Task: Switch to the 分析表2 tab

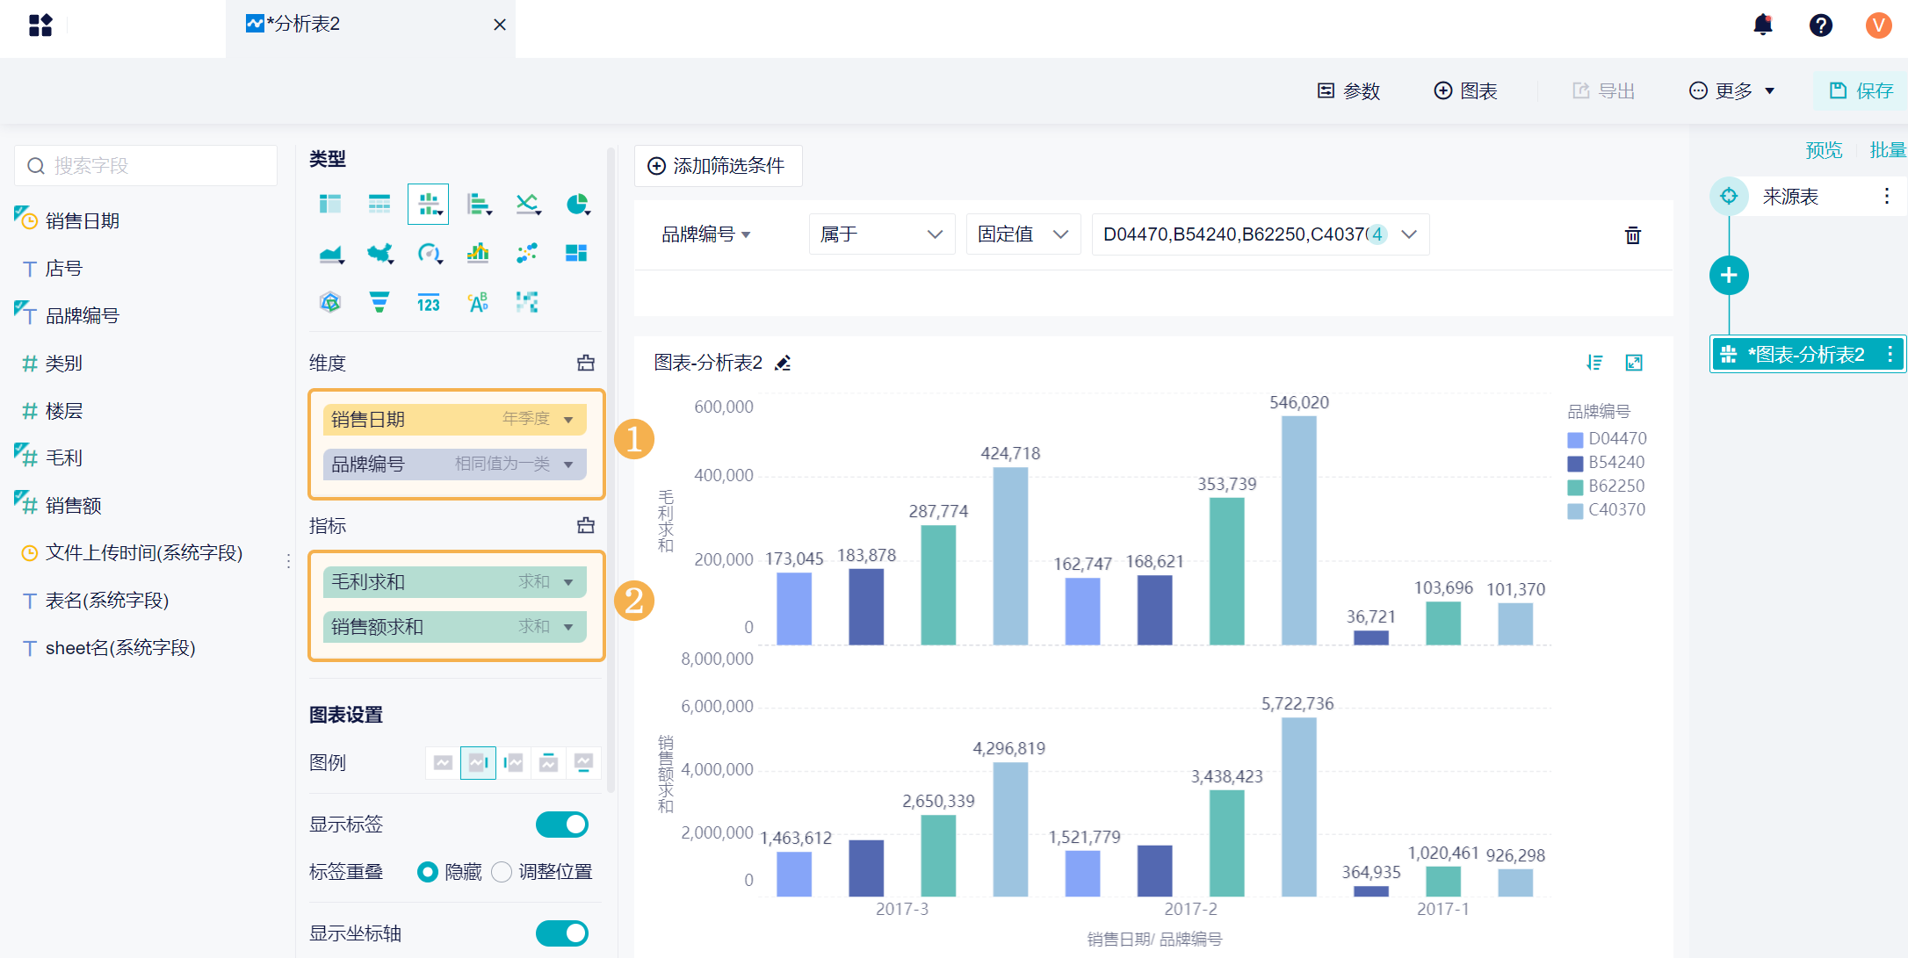Action: tap(302, 24)
